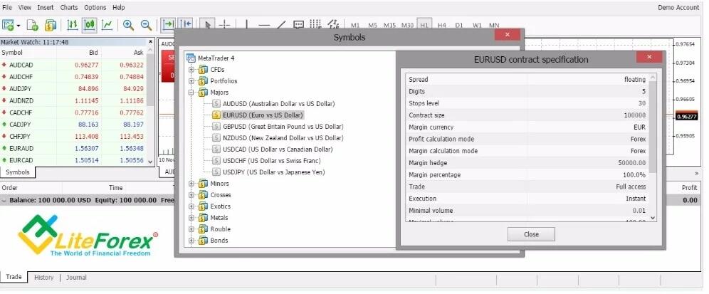Switch to D1 timeframe
Image resolution: width=709 pixels, height=294 pixels.
459,26
